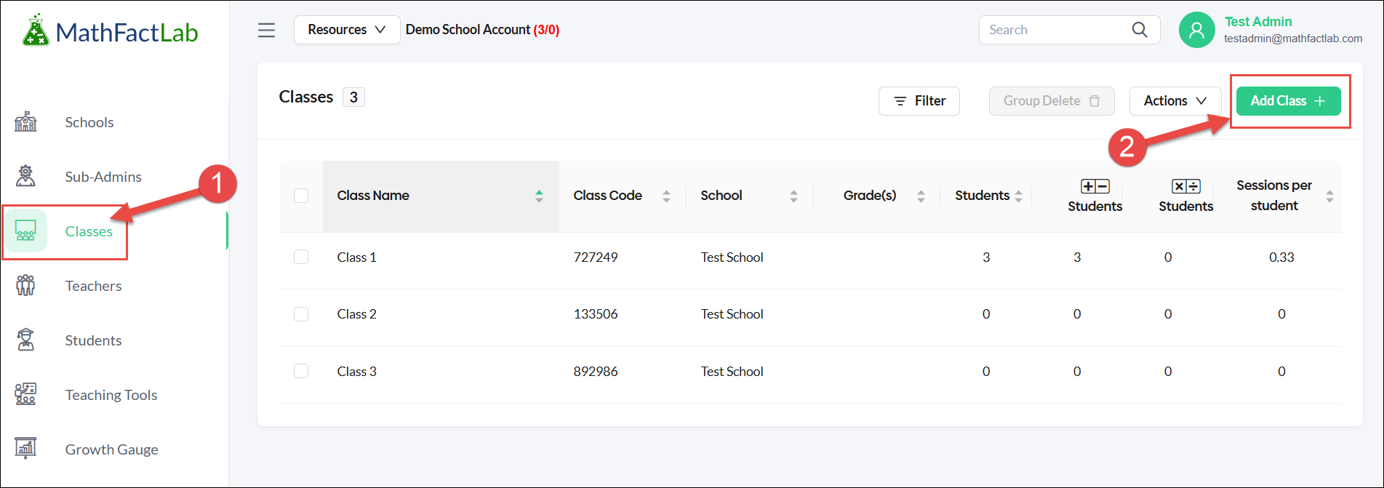Click 'Test School' in Class 3 row
Screen dimensions: 1384x488
[732, 372]
